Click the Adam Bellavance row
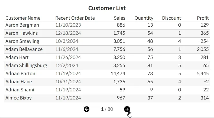214x118 pixels. 24,49
